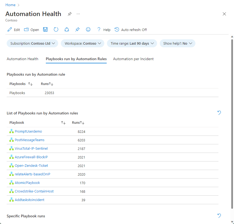Click the pin icon beside Automation Health title
Screen dimensions: 234x224
point(69,14)
